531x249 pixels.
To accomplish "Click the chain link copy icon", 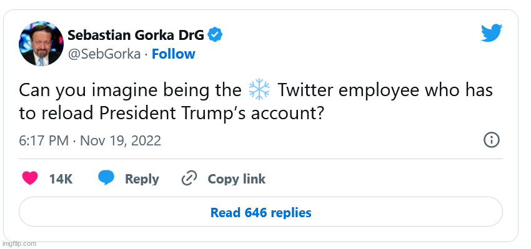I will click(x=189, y=178).
